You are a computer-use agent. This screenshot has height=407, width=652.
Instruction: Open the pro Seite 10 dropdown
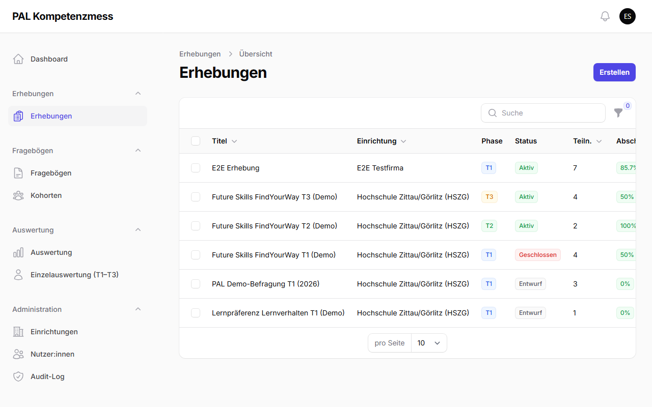[429, 343]
